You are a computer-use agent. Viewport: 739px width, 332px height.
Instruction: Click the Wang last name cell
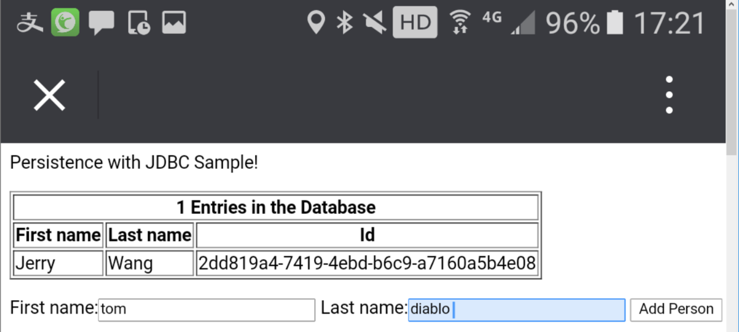tap(150, 263)
